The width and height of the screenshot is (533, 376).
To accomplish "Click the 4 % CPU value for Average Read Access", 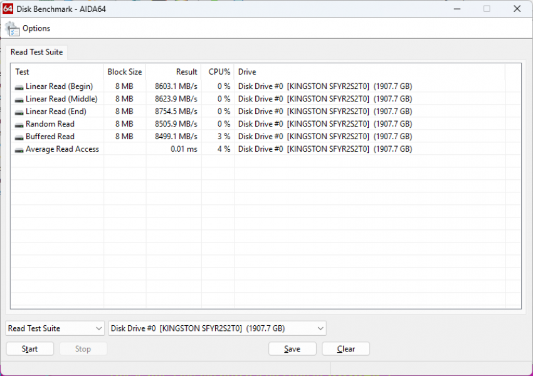I will (x=224, y=149).
